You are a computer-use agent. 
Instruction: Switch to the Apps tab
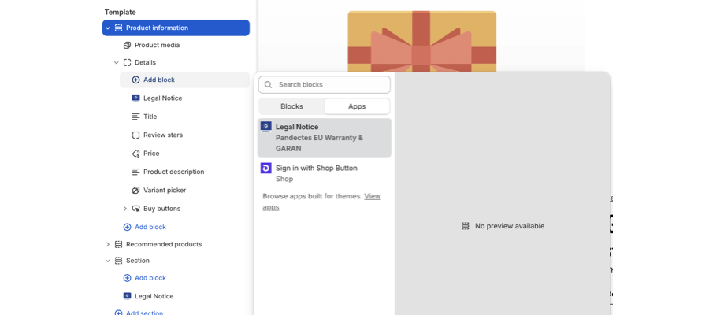coord(357,106)
